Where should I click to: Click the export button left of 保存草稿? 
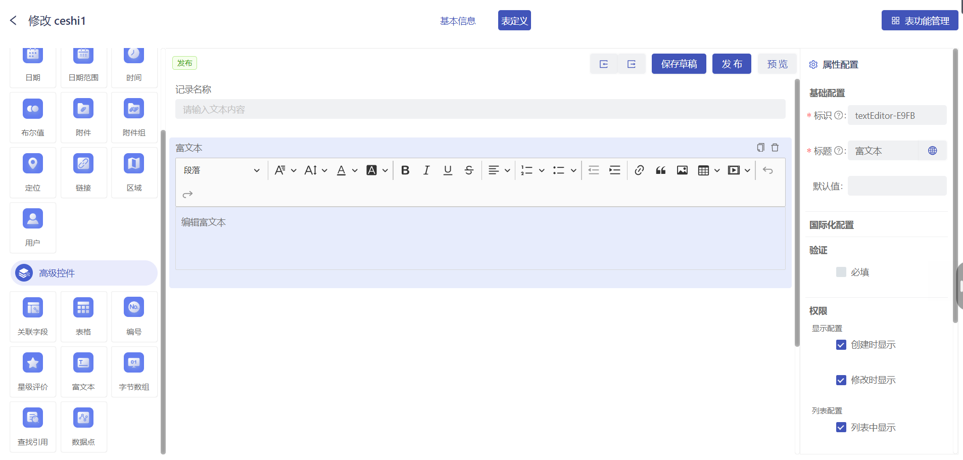pyautogui.click(x=632, y=64)
